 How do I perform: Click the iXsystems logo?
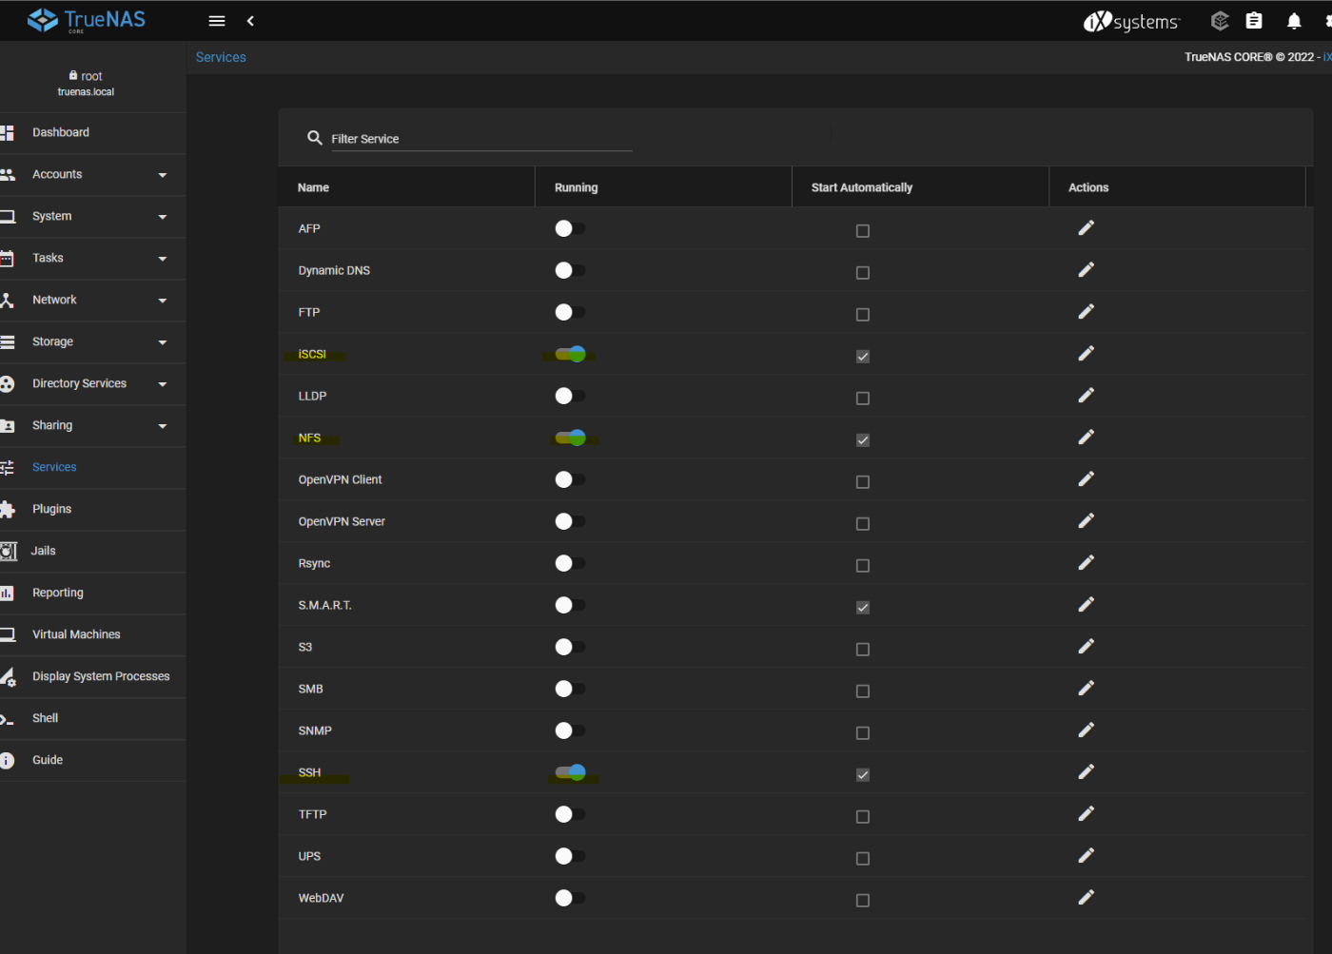[1132, 21]
